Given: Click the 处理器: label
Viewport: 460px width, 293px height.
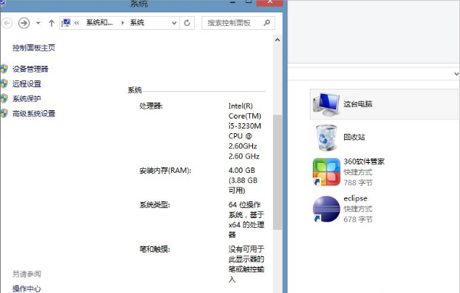Looking at the screenshot, I should pyautogui.click(x=151, y=106).
